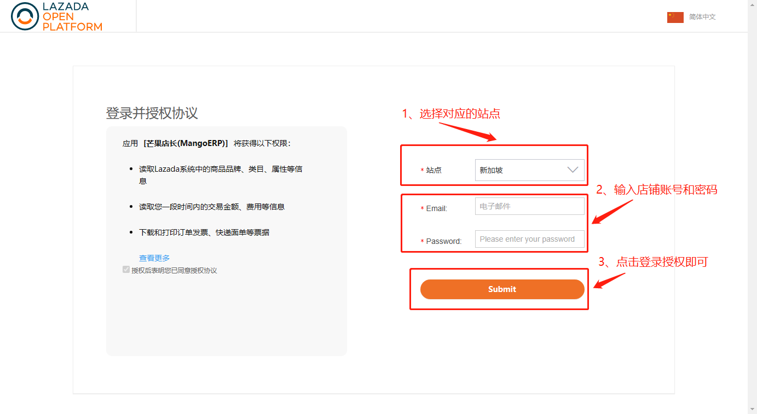757x414 pixels.
Task: Focus the Email input field
Action: coord(529,206)
